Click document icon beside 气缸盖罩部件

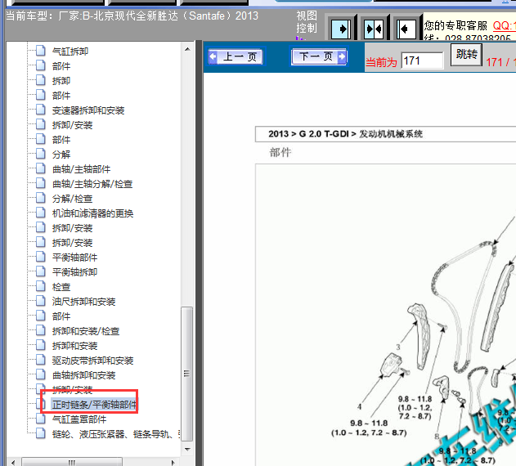coord(40,419)
